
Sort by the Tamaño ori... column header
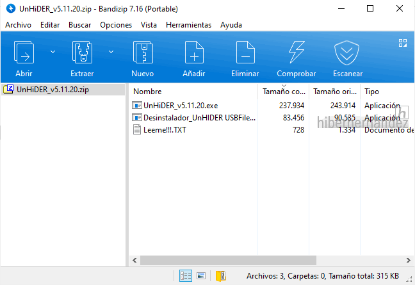pos(334,92)
